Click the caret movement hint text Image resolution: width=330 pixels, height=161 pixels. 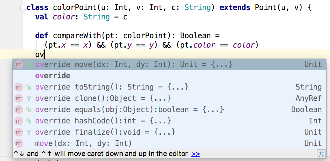click(x=101, y=154)
